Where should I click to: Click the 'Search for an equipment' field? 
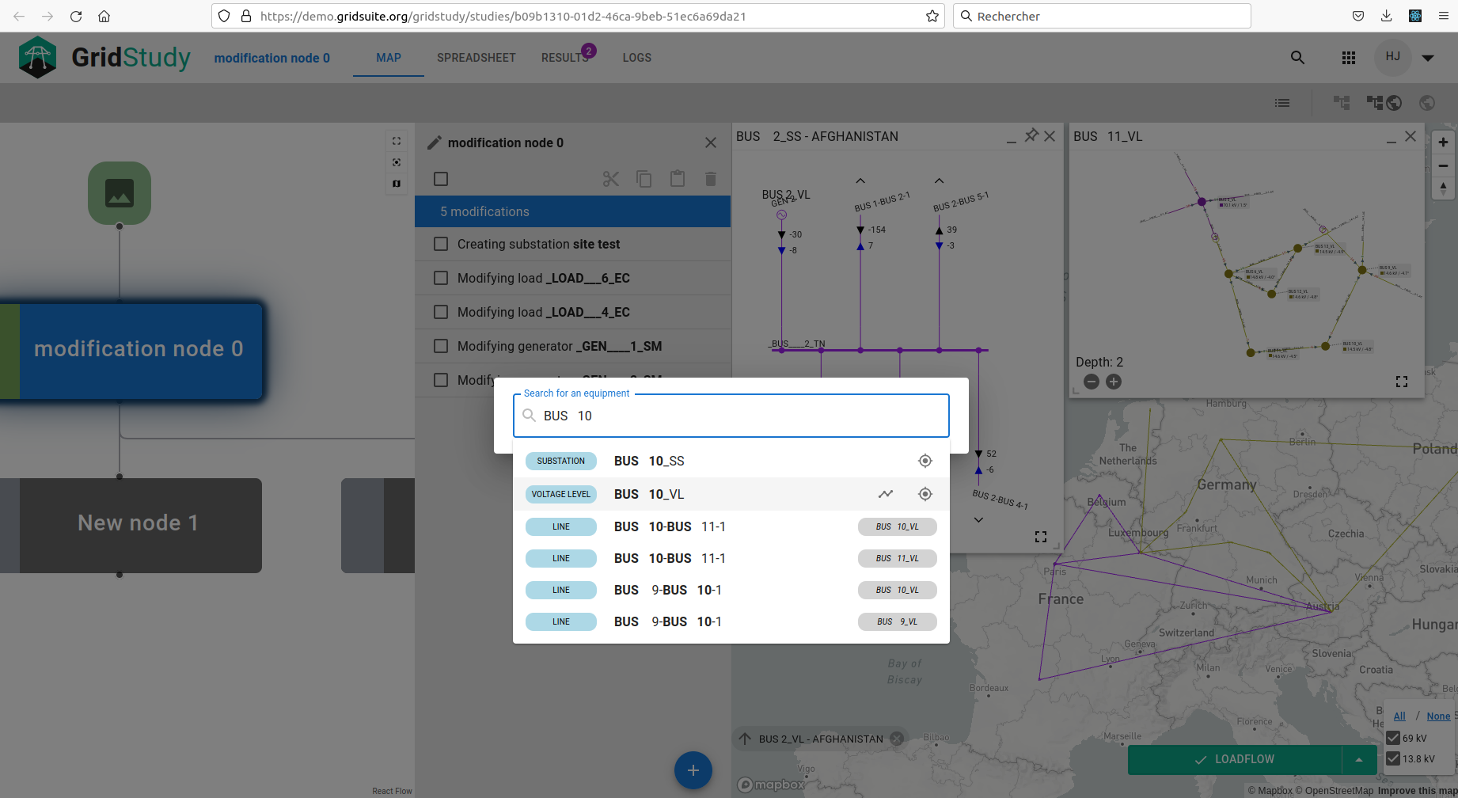[731, 416]
